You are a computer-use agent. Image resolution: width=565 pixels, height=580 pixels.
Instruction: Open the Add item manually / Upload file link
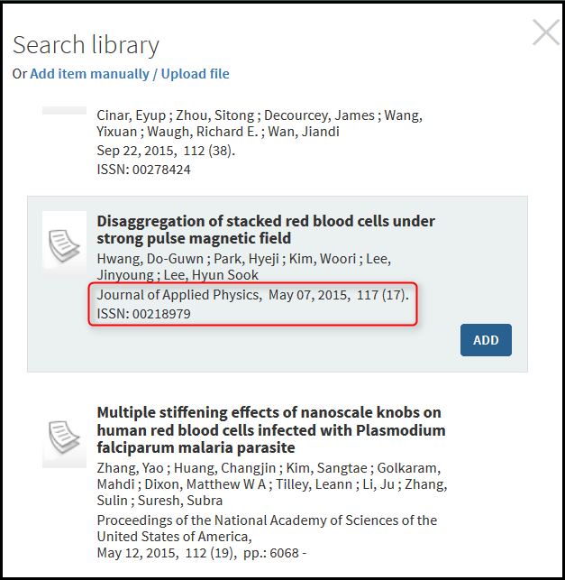(x=130, y=74)
